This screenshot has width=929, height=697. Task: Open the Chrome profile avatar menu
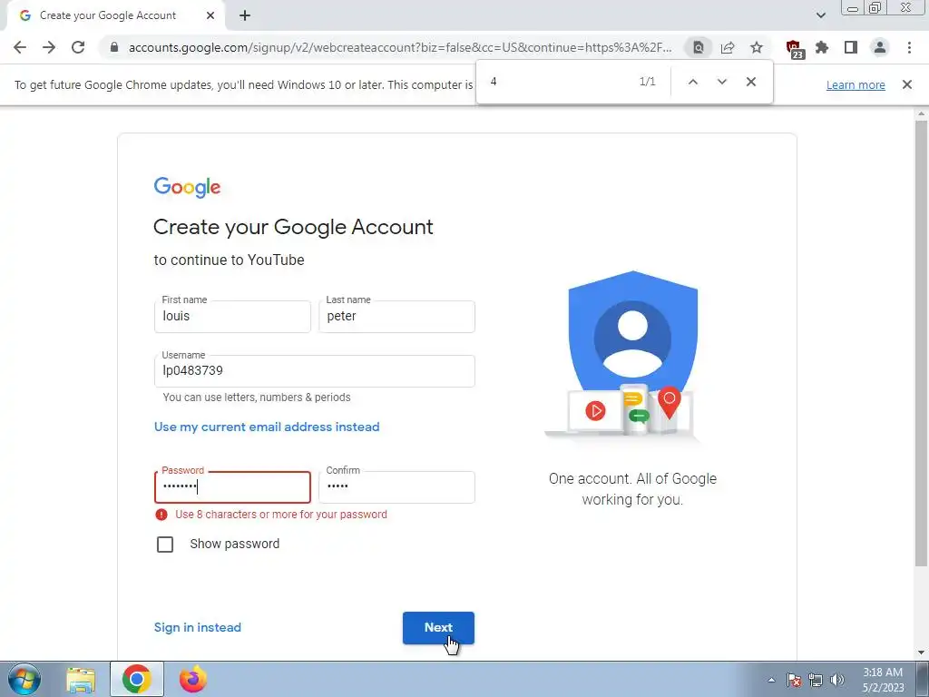coord(880,47)
